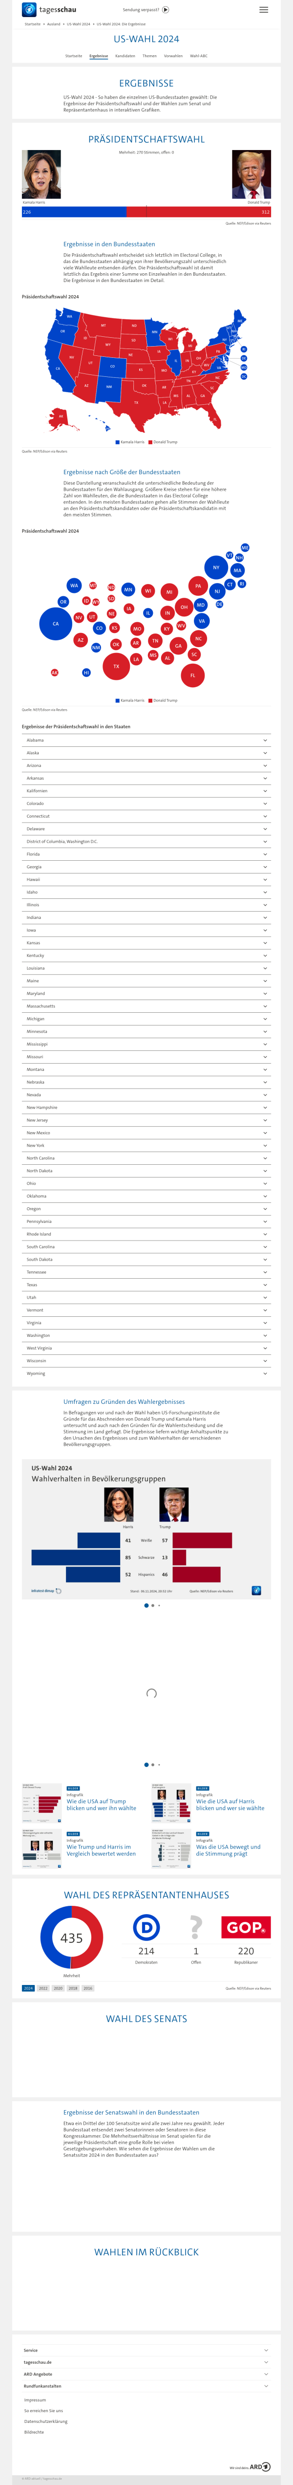Go to second slide via carousel dot
Viewport: 293px width, 2485px height.
coord(152,1606)
